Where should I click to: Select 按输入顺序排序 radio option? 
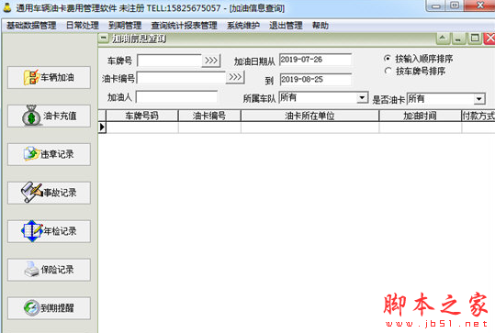click(x=419, y=59)
